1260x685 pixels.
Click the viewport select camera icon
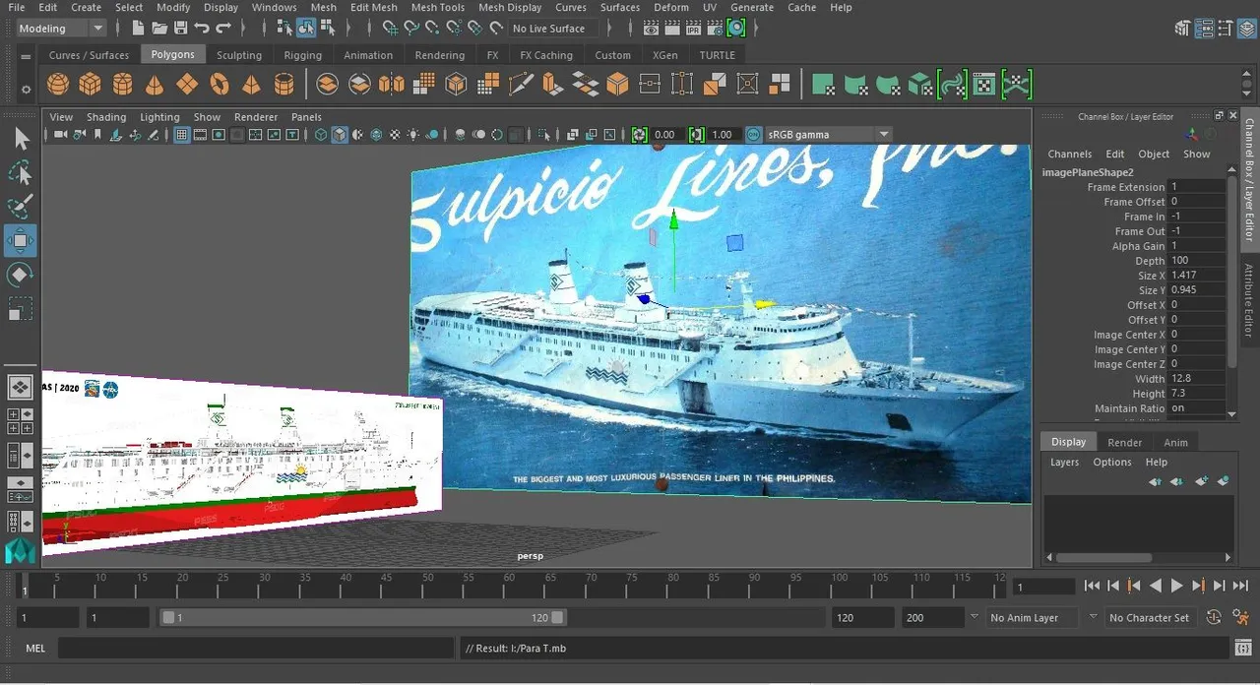pos(60,135)
